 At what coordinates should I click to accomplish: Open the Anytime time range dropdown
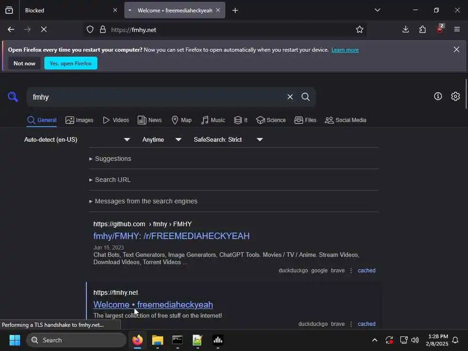click(x=161, y=139)
